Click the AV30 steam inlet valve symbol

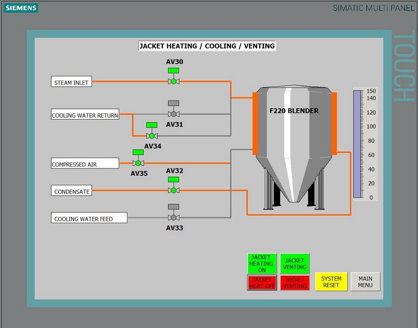173,76
